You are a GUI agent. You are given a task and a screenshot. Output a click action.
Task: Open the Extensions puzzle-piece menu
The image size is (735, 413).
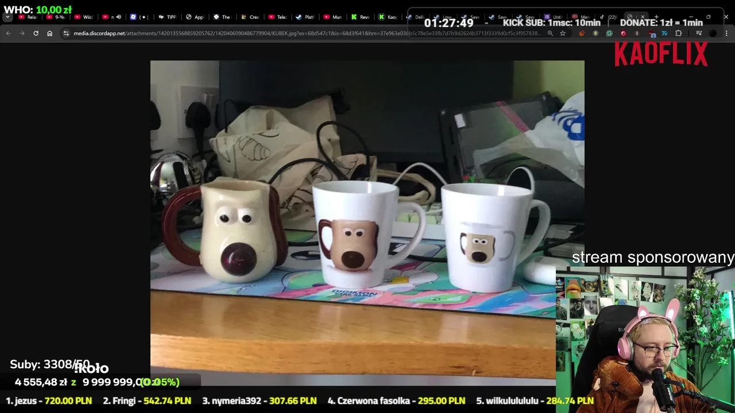click(x=678, y=33)
